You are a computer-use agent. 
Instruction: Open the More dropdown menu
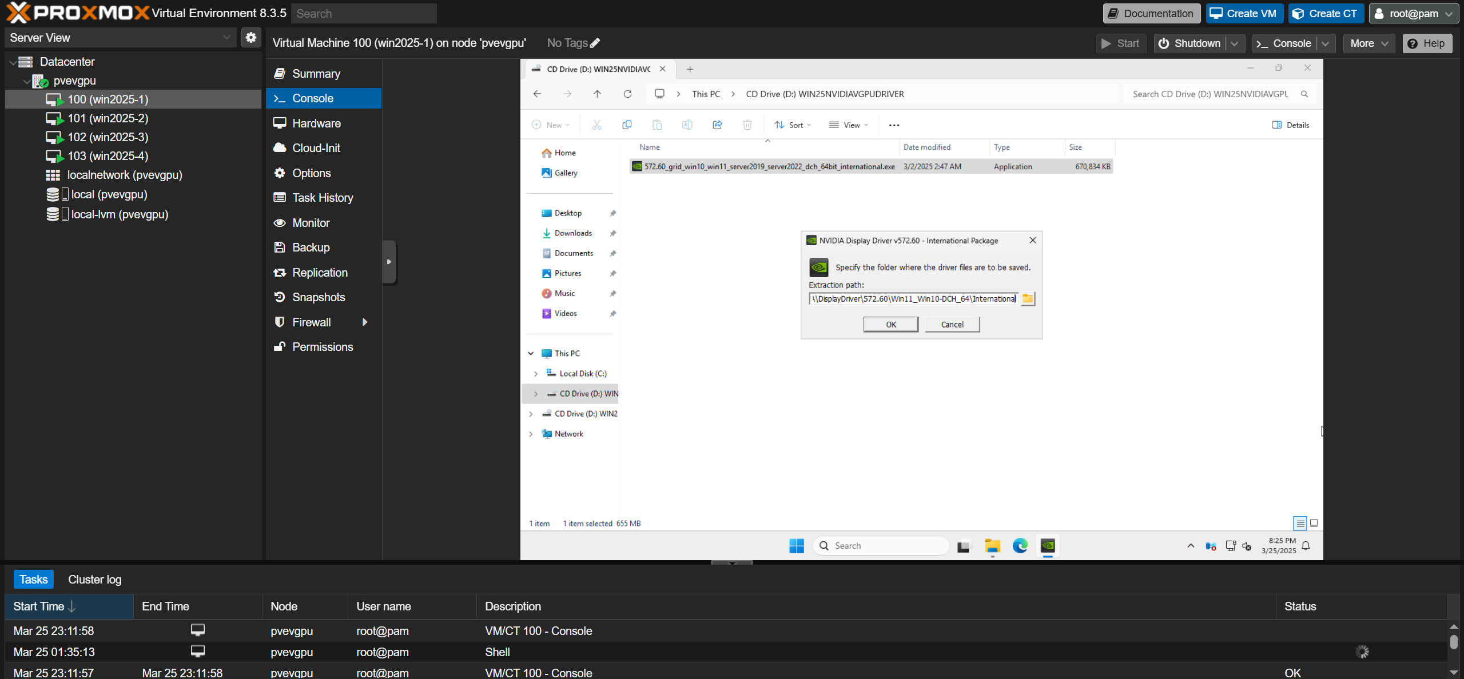pyautogui.click(x=1368, y=43)
